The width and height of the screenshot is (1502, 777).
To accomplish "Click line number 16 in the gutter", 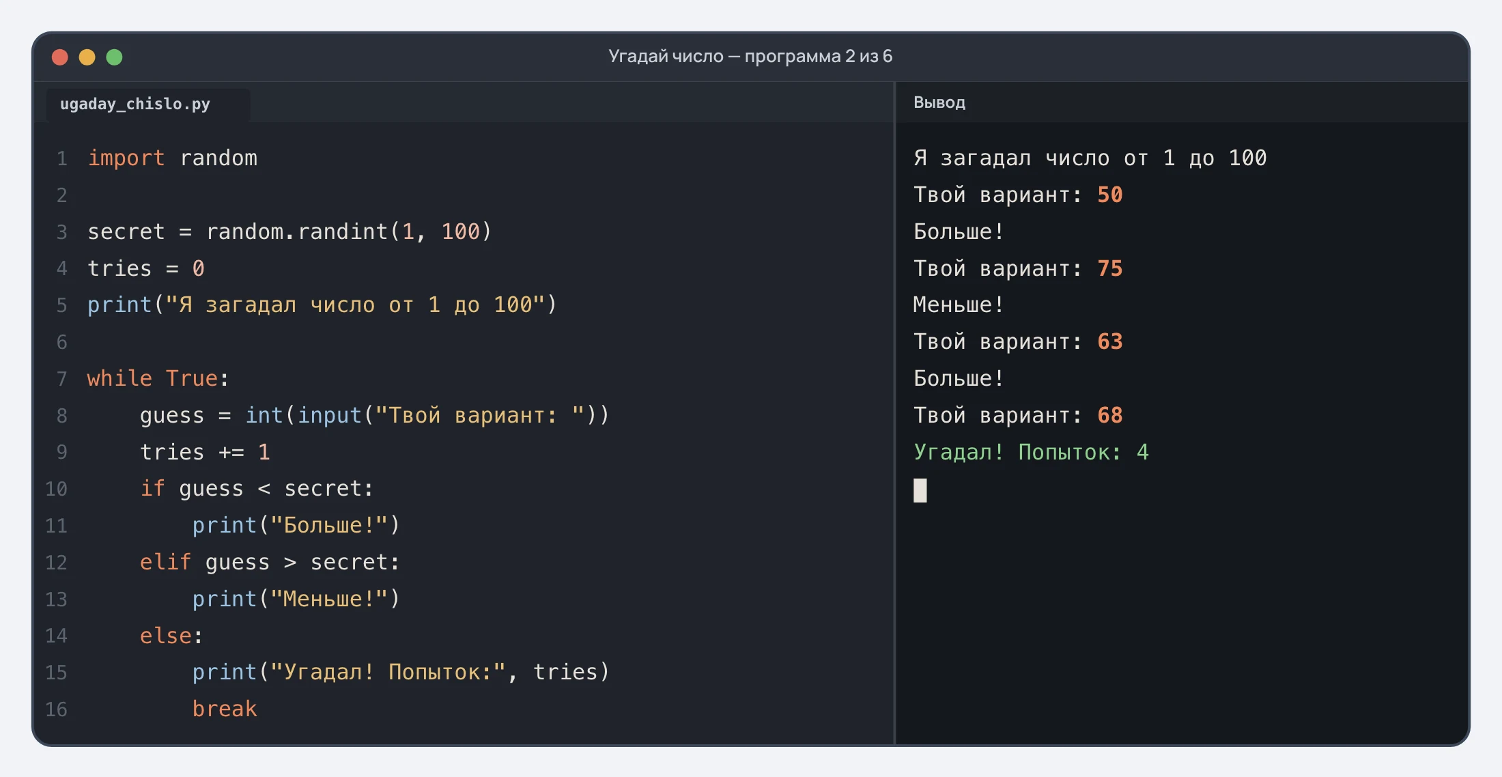I will pyautogui.click(x=56, y=709).
